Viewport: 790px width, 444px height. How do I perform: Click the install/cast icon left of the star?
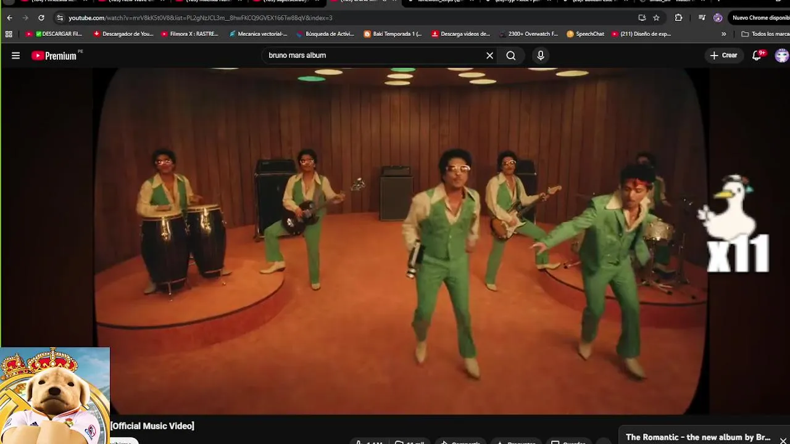click(x=642, y=18)
